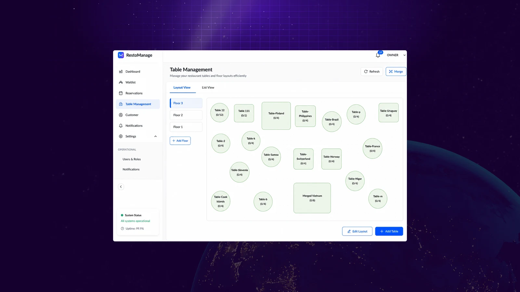Click the Uptime clock icon

[123, 229]
